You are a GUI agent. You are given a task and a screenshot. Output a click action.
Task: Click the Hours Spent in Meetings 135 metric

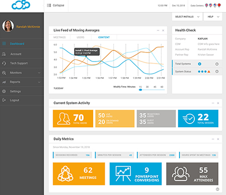coord(198,155)
